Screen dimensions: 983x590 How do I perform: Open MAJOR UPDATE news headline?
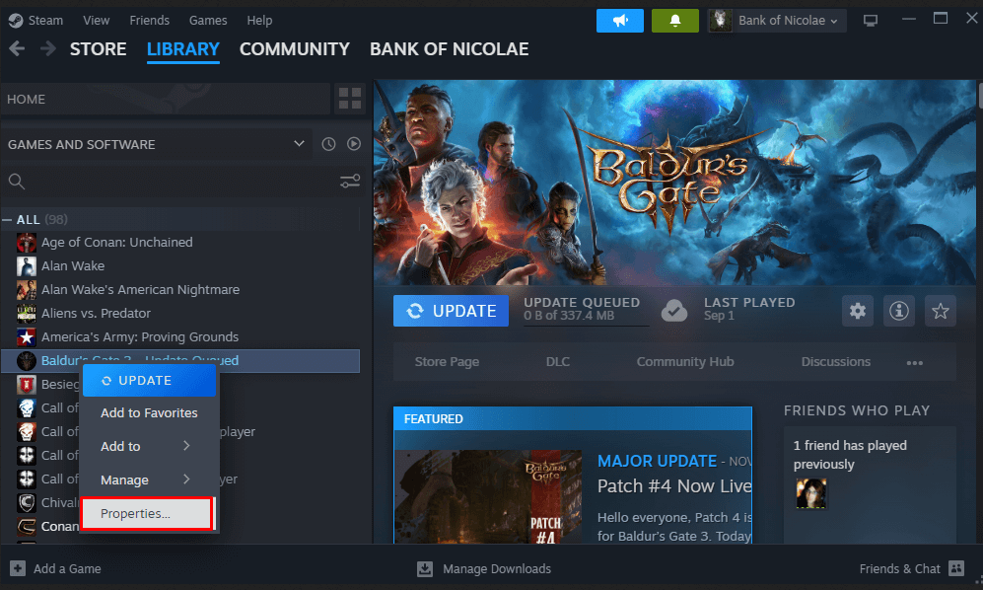(x=657, y=461)
